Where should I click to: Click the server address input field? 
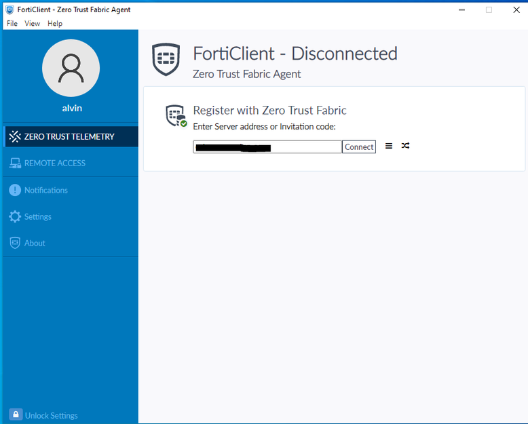coord(267,147)
